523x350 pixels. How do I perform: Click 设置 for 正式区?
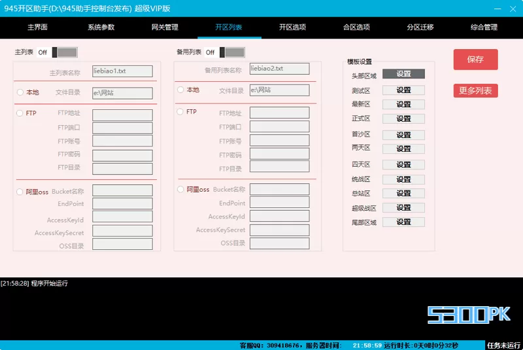click(x=403, y=119)
